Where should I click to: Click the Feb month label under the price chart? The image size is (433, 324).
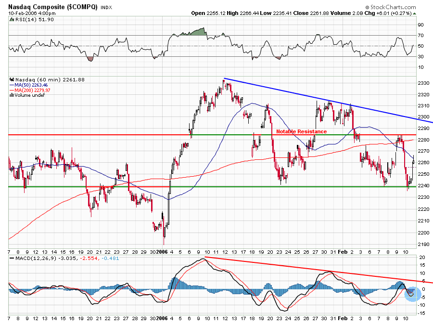click(343, 252)
